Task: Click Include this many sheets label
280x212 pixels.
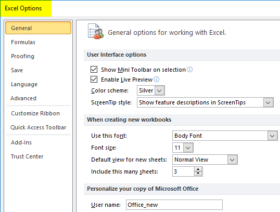Action: (x=124, y=171)
